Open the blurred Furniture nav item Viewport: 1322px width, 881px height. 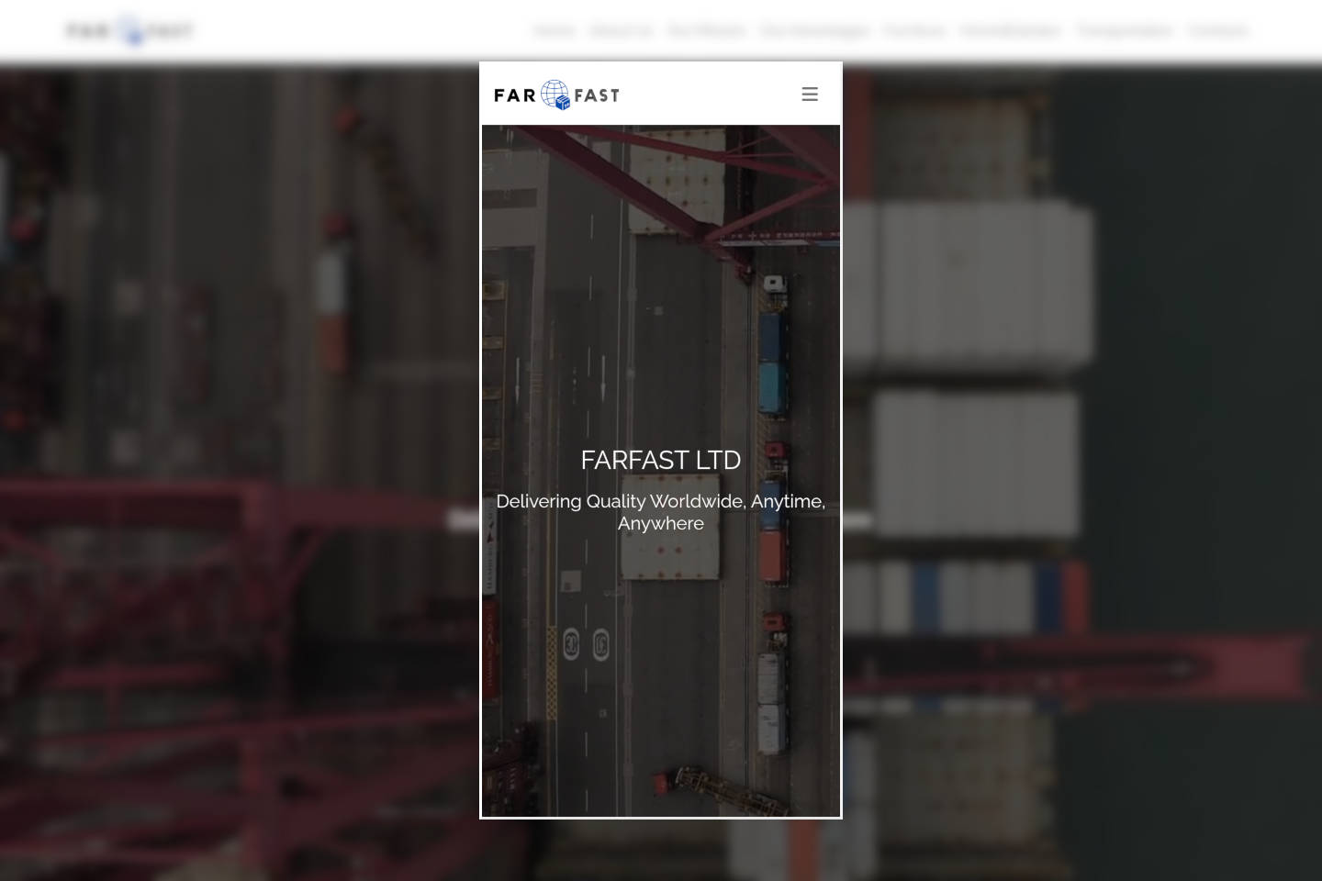click(x=914, y=31)
